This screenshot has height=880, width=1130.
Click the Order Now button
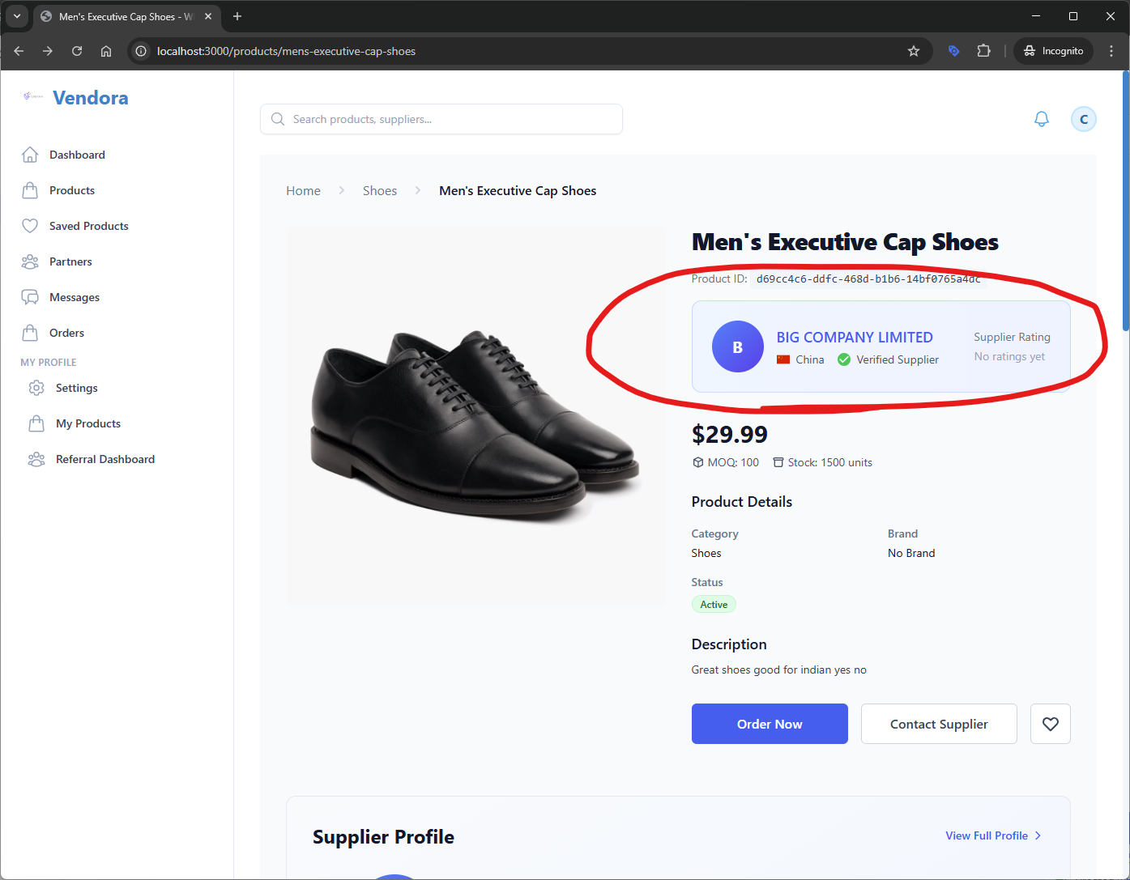pyautogui.click(x=769, y=724)
